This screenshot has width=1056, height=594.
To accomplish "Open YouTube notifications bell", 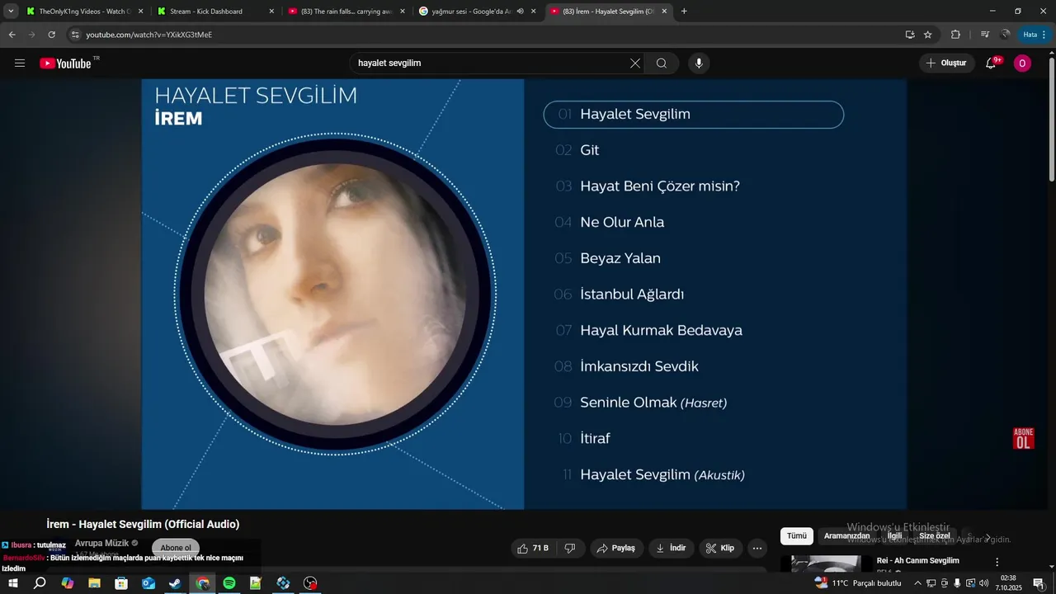I will [x=992, y=64].
